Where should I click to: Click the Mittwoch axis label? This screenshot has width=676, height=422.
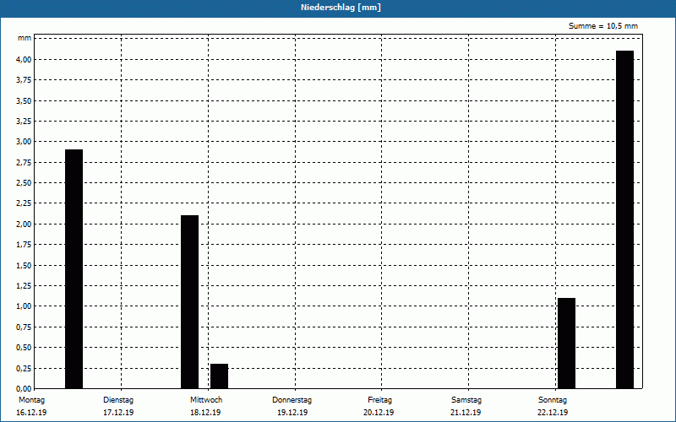[206, 400]
